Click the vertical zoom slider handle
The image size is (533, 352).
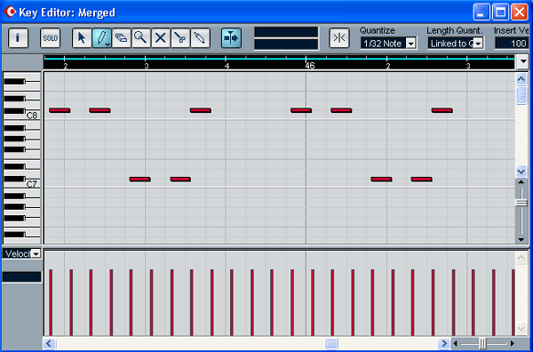click(521, 203)
